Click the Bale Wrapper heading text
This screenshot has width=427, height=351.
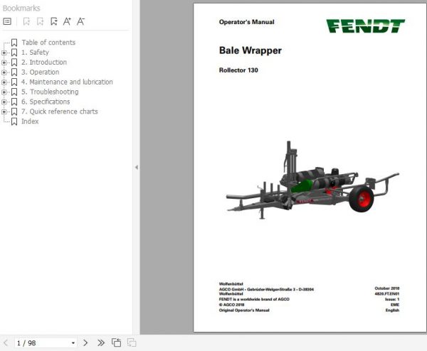point(251,50)
